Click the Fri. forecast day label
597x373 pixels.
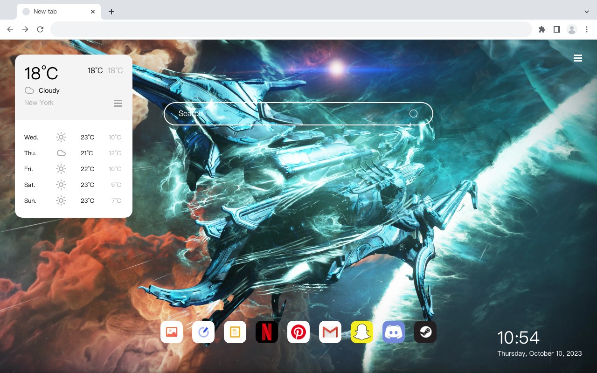(x=28, y=169)
